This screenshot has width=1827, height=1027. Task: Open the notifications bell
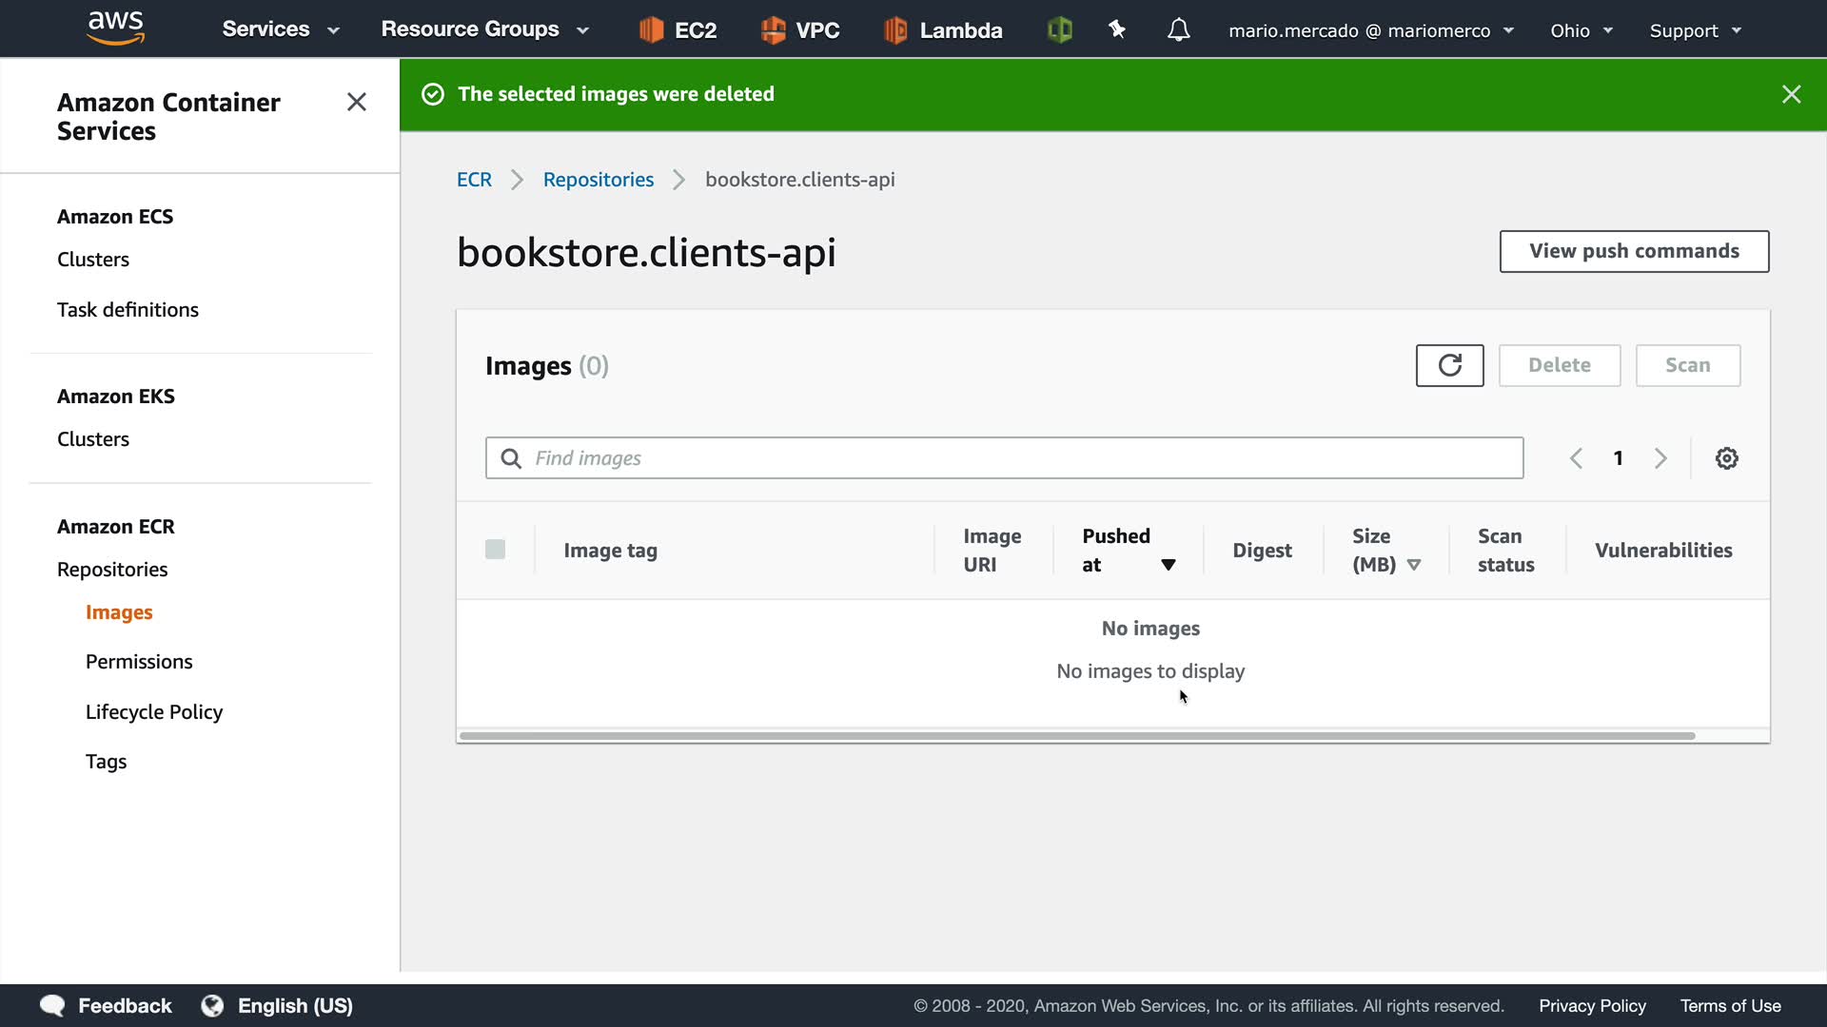[1178, 30]
